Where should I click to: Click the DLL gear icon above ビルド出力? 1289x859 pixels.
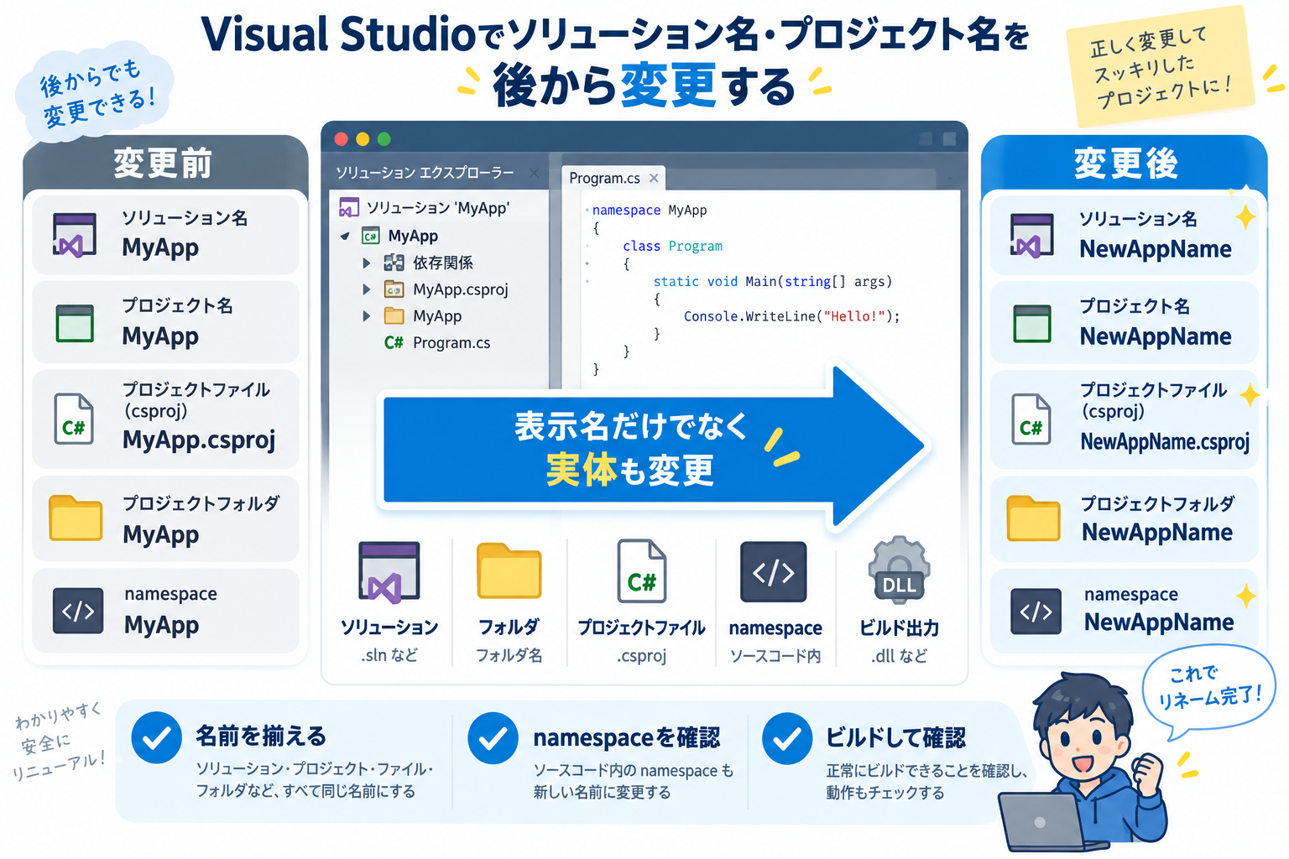click(x=899, y=570)
